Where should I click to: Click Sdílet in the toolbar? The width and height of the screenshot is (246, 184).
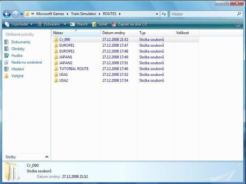click(100, 24)
